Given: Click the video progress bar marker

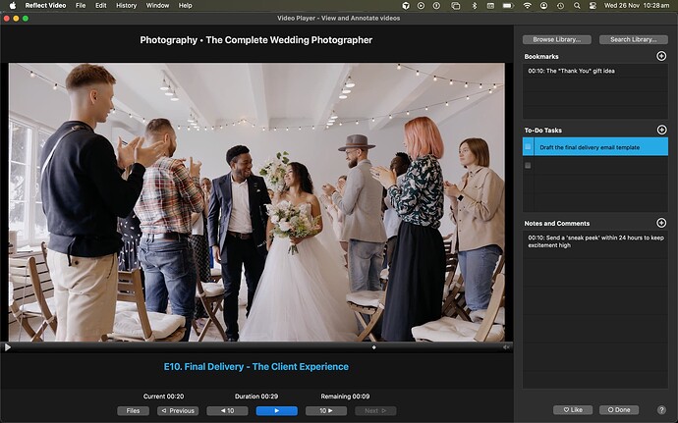Looking at the screenshot, I should click(373, 346).
